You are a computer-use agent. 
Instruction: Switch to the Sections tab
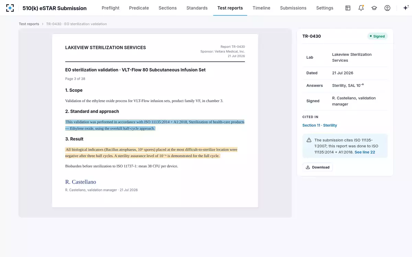(168, 8)
